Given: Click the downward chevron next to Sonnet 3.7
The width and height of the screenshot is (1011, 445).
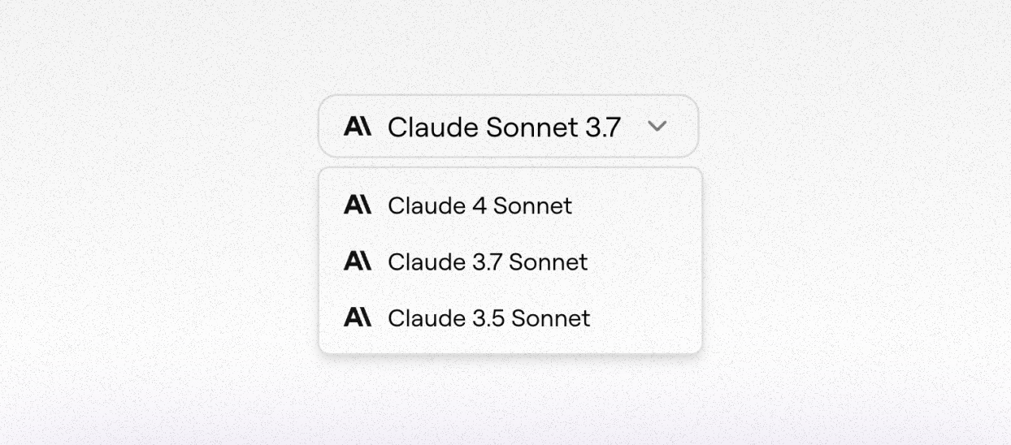Looking at the screenshot, I should coord(657,127).
